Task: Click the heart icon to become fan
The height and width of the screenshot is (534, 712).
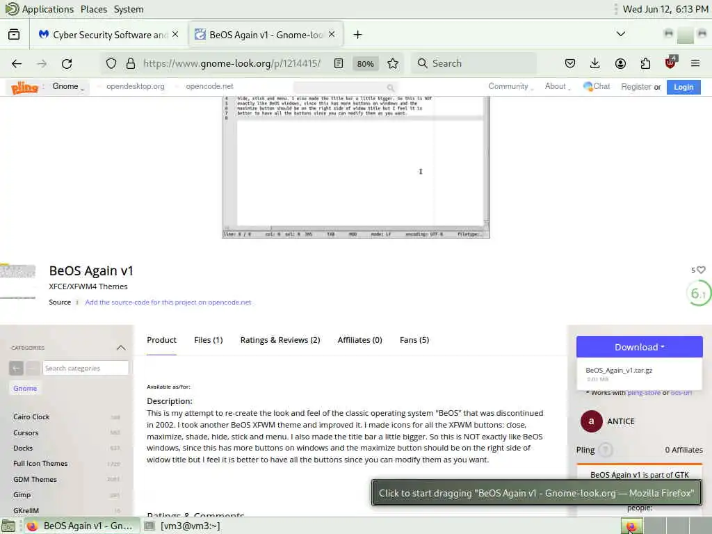Action: pos(701,270)
